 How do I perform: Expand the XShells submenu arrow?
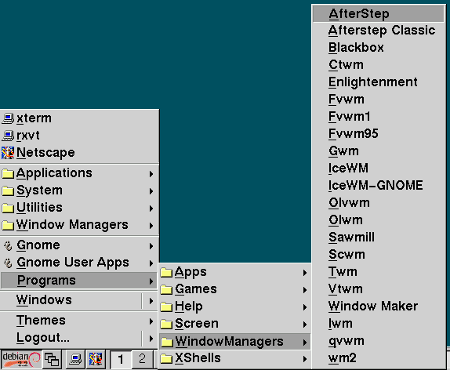tap(305, 358)
